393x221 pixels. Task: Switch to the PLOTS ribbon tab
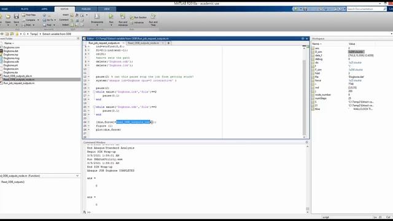click(x=25, y=9)
